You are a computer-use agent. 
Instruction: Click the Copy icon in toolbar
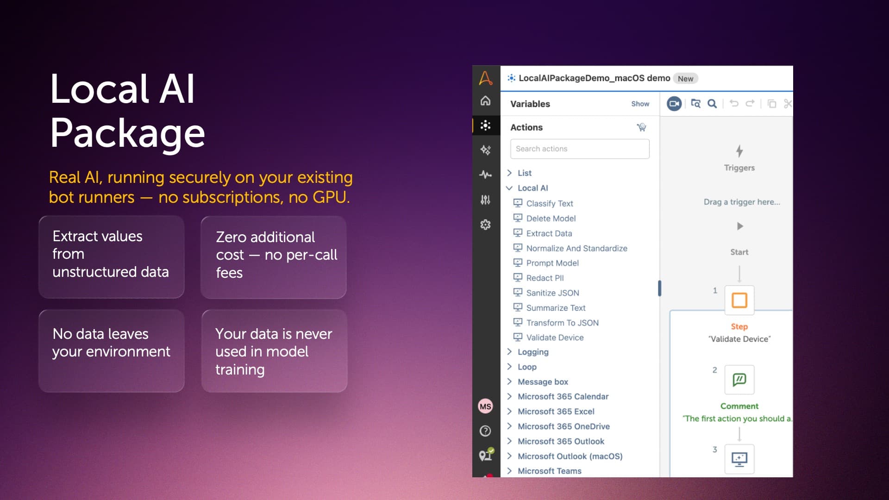click(772, 104)
